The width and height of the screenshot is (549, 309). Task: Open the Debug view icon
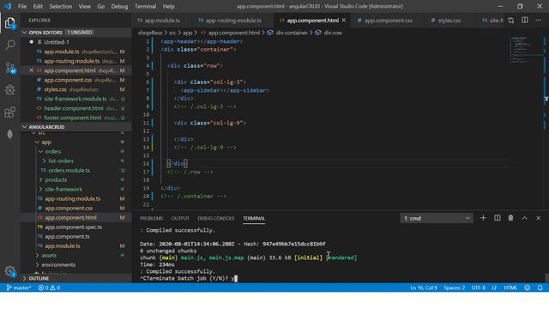tap(10, 90)
